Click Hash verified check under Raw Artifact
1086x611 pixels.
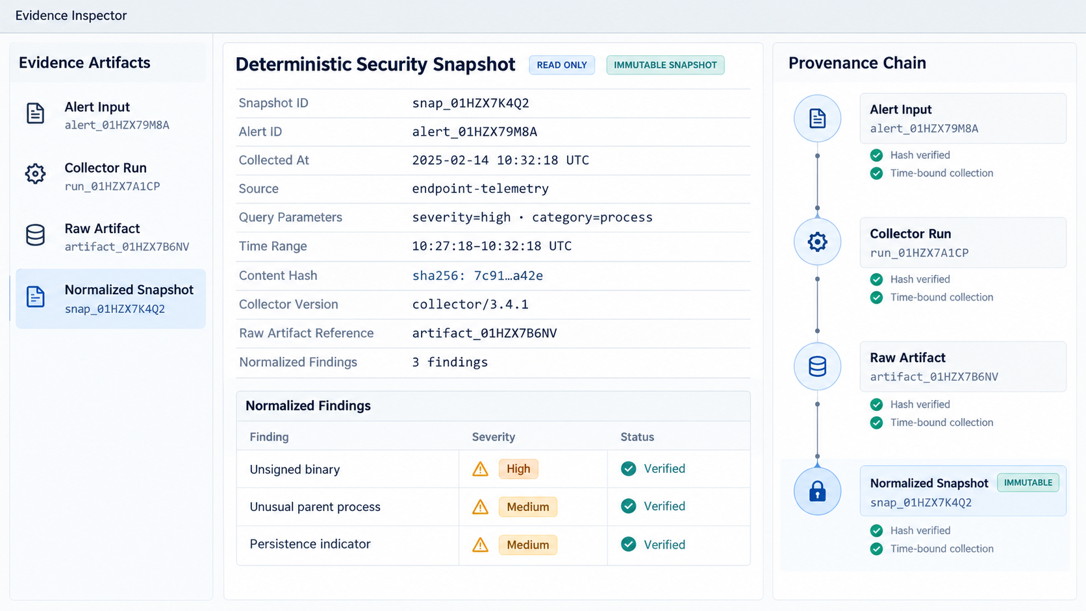tap(876, 405)
